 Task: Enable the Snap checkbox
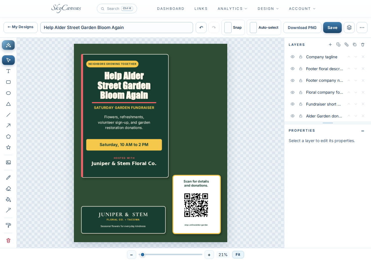pyautogui.click(x=228, y=28)
